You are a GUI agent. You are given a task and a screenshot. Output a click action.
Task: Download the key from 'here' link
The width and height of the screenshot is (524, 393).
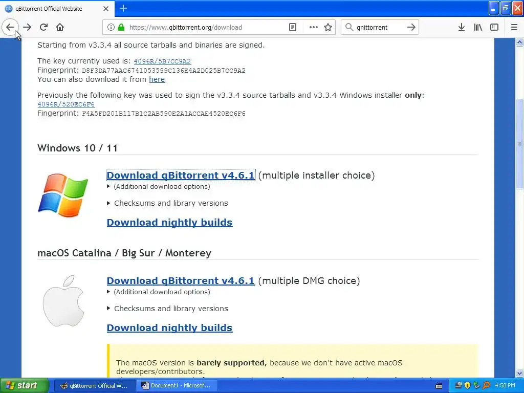click(157, 79)
